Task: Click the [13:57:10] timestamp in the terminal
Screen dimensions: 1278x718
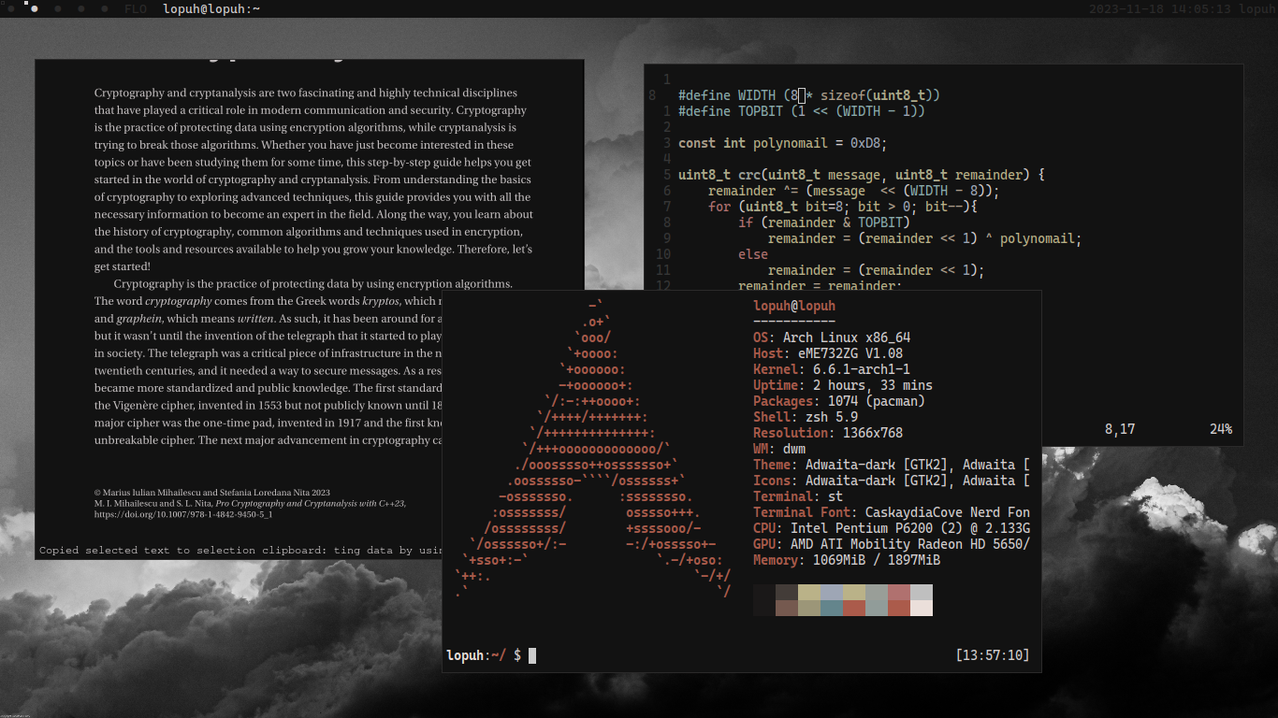Action: (x=995, y=654)
